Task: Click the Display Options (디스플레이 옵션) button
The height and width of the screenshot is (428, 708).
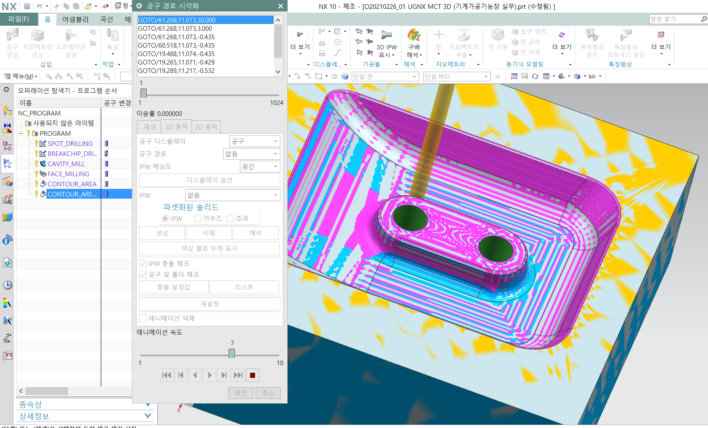Action: point(210,180)
